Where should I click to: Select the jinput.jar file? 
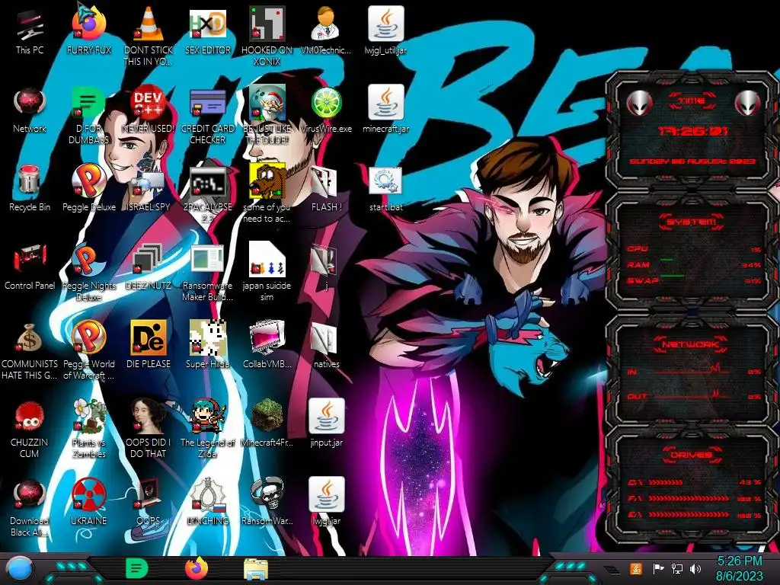[326, 416]
